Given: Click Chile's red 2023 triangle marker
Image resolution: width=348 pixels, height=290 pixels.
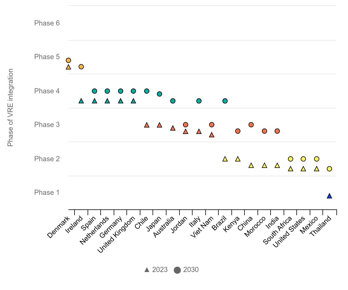Looking at the screenshot, I should [147, 125].
